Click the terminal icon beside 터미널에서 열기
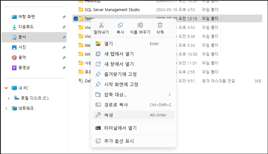268x154 pixels. (x=98, y=128)
